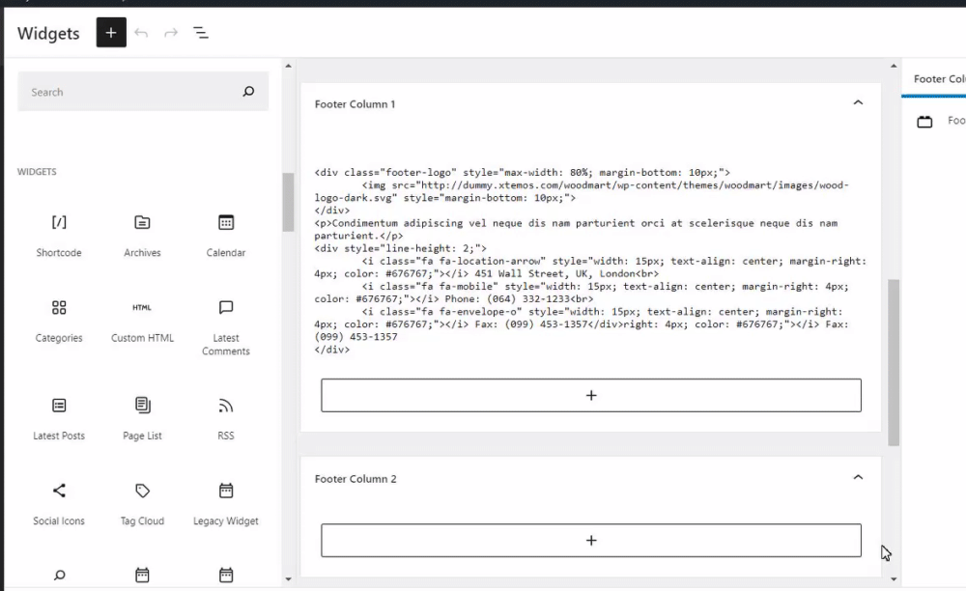The image size is (966, 591).
Task: Collapse the Footer Column 2 area
Action: (858, 478)
